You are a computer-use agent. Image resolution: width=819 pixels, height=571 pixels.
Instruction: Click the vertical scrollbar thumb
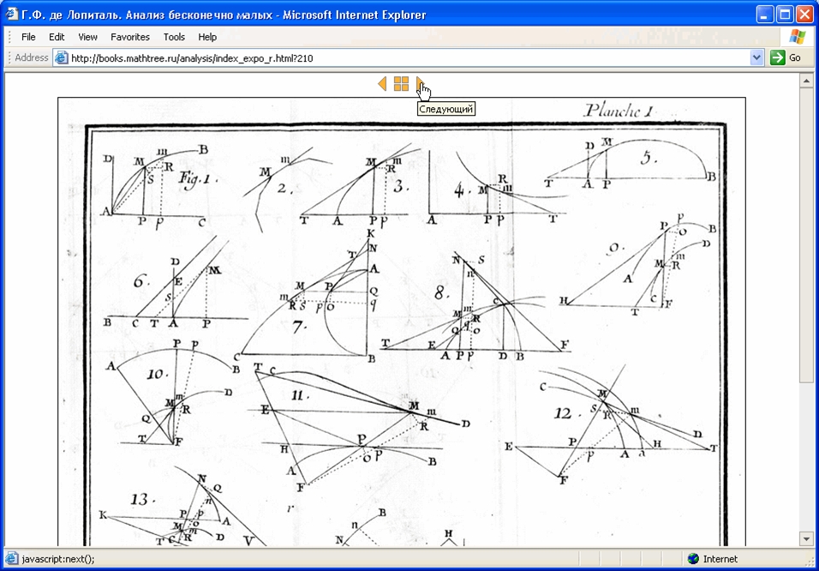coord(805,235)
